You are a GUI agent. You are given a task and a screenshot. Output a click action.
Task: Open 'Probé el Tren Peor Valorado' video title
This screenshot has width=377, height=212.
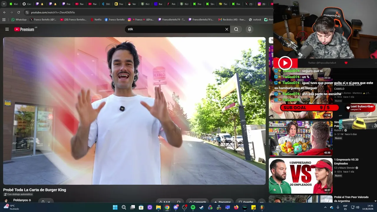click(x=351, y=199)
